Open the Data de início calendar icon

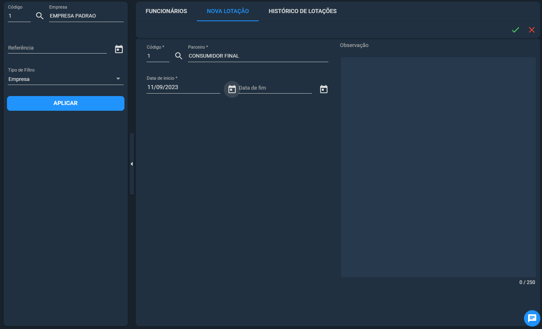coord(232,89)
